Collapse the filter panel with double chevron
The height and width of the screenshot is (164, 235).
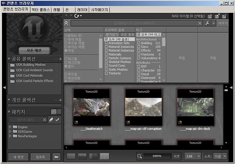(66, 23)
